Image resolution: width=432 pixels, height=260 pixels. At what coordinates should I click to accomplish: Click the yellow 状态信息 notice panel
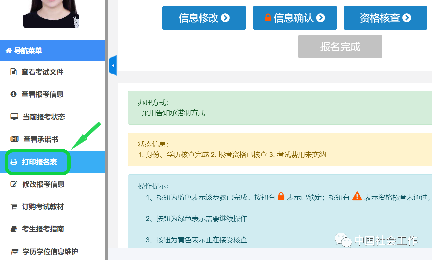click(279, 150)
